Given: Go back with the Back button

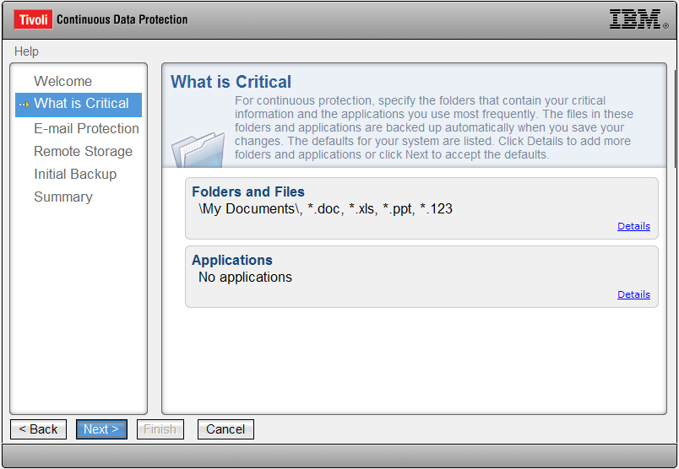Looking at the screenshot, I should (x=39, y=429).
